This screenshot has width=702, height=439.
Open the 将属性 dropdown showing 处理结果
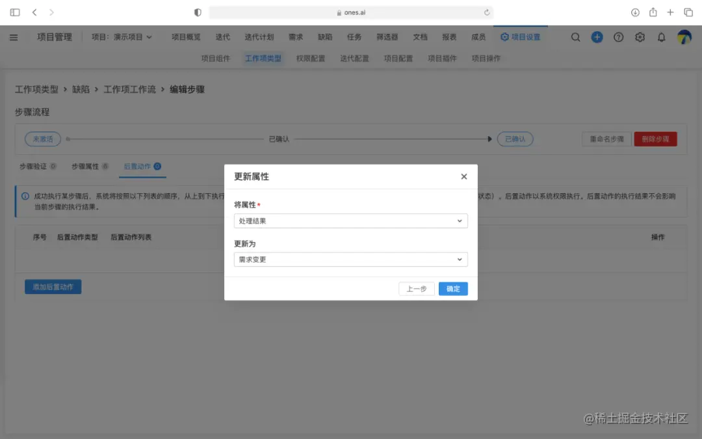351,220
